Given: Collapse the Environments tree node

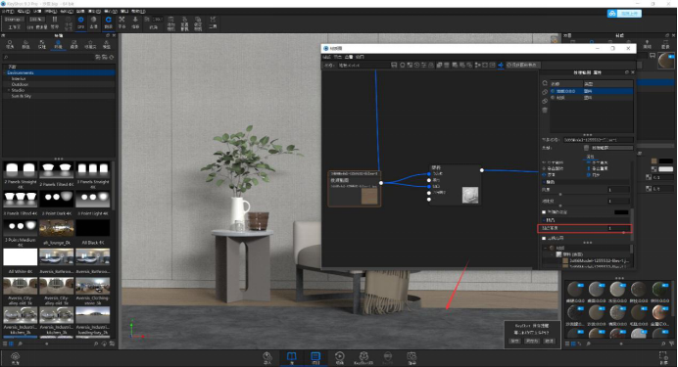Looking at the screenshot, I should 5,73.
